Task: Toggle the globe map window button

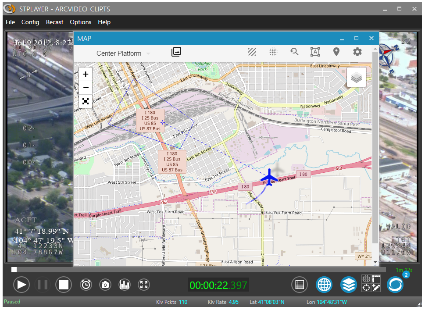Action: 324,285
